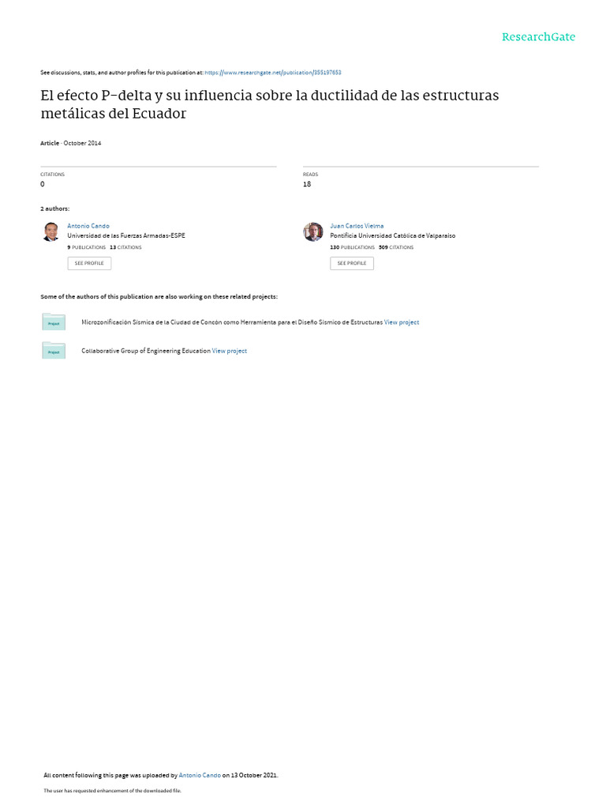This screenshot has height=809, width=606.
Task: Click the Collaborative Group project folder icon
Action: pos(54,350)
